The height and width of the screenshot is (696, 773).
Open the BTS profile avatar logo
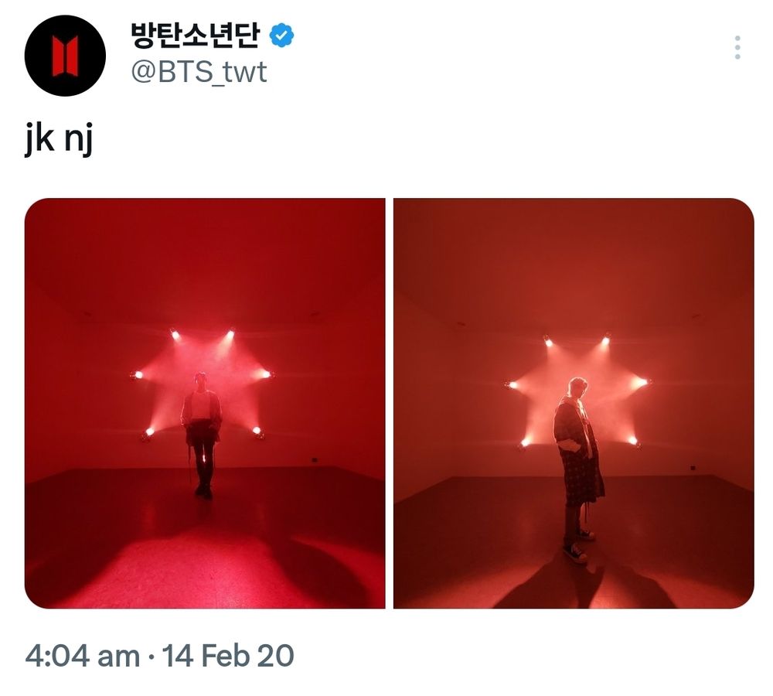point(65,56)
